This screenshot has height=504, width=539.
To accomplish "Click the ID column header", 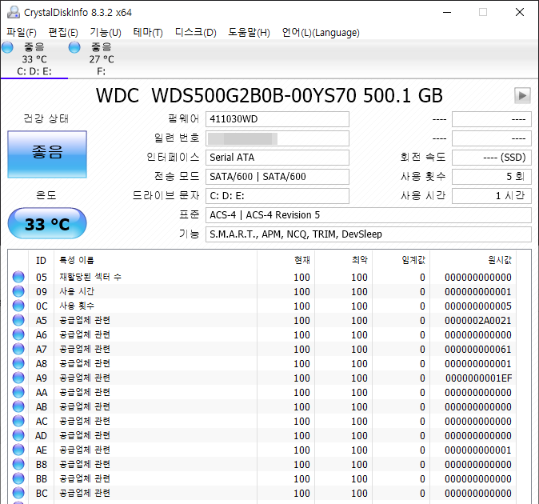I will tap(42, 260).
